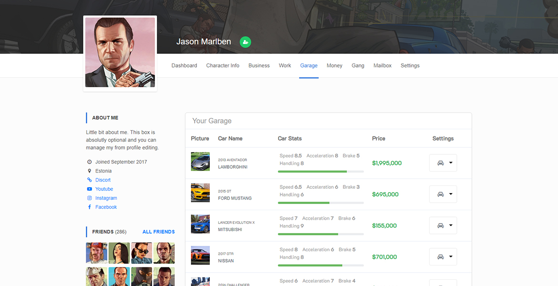The height and width of the screenshot is (286, 558).
Task: Open the blue Mitsubishi Lancer picture
Action: coord(200,224)
